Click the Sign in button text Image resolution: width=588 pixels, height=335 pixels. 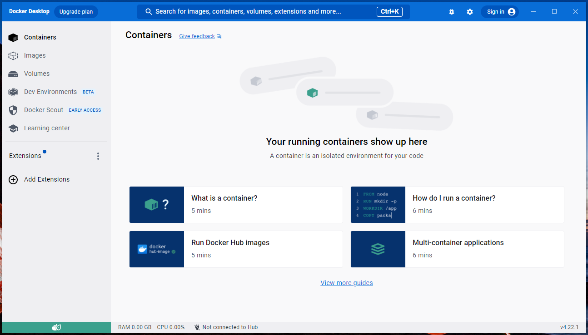[x=496, y=12]
